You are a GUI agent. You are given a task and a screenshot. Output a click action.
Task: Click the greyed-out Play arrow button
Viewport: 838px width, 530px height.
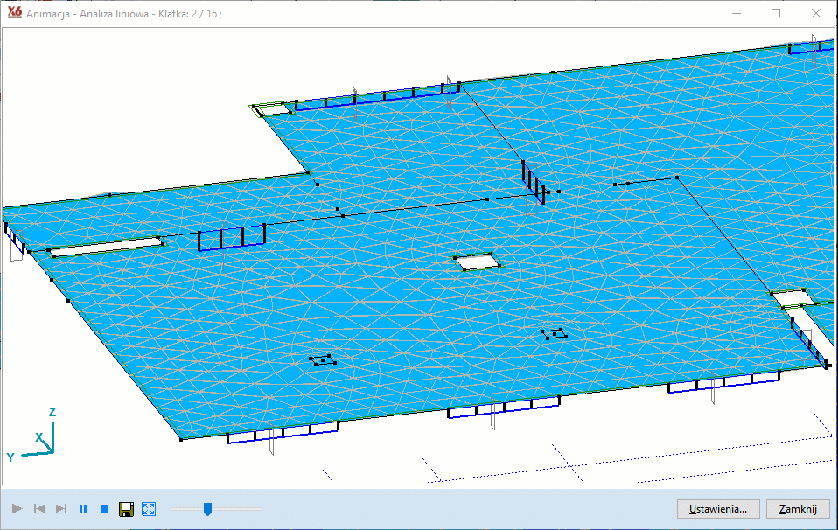pos(17,508)
